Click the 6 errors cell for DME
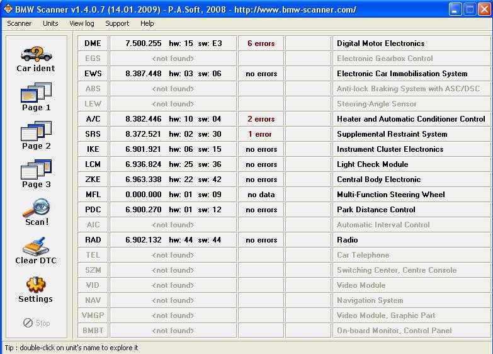Image resolution: width=493 pixels, height=354 pixels. [261, 43]
